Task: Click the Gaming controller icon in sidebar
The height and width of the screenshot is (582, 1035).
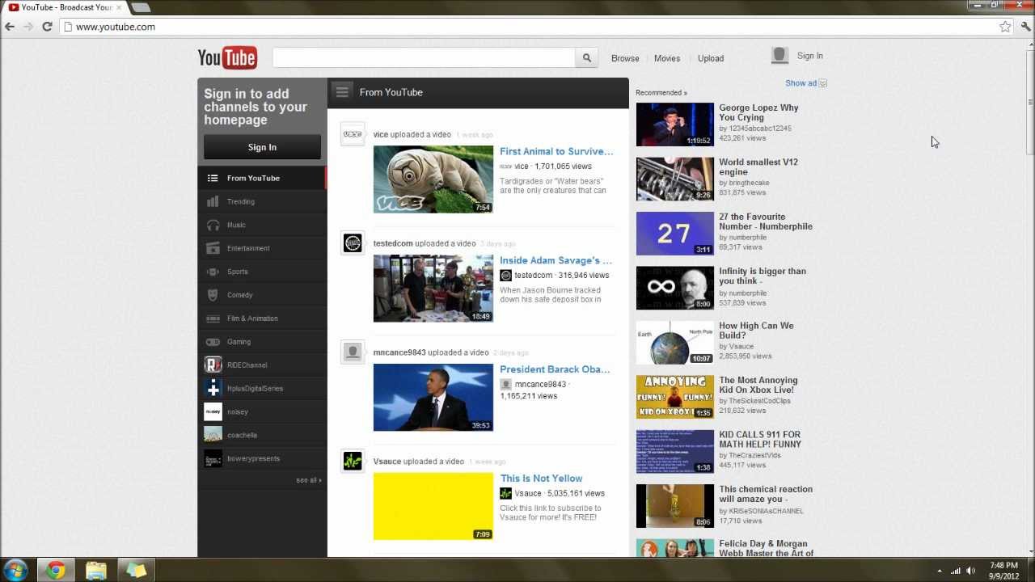Action: (x=213, y=342)
